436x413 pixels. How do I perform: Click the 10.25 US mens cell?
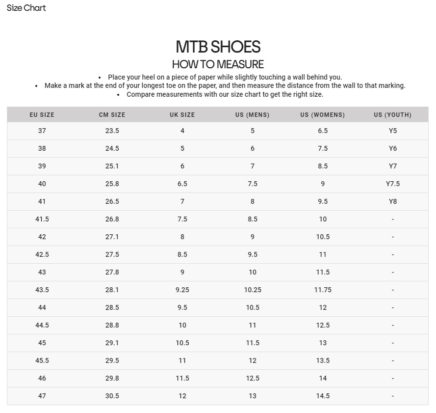click(253, 290)
